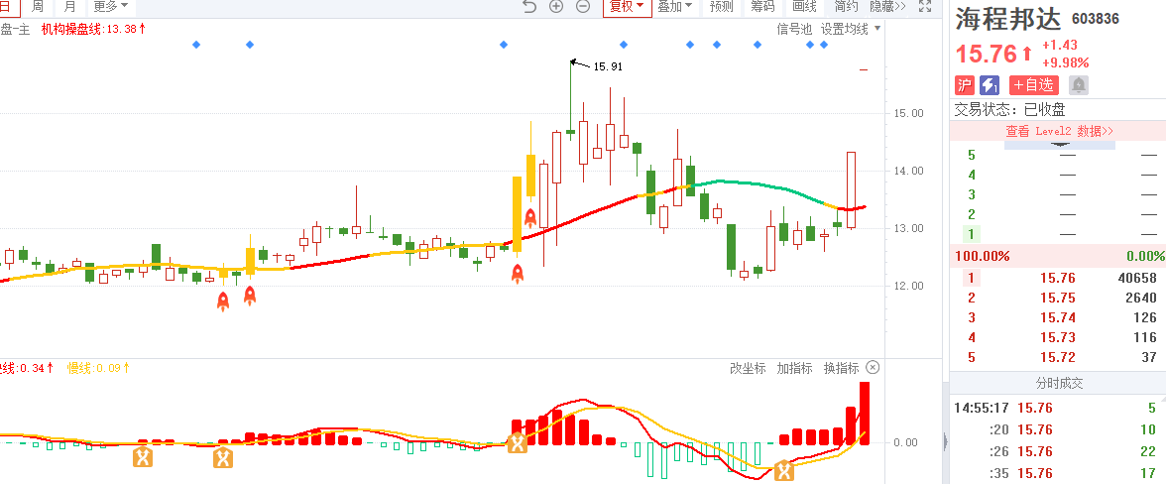This screenshot has width=1166, height=484.
Task: Open the 叠加 overlay dropdown
Action: [x=675, y=7]
